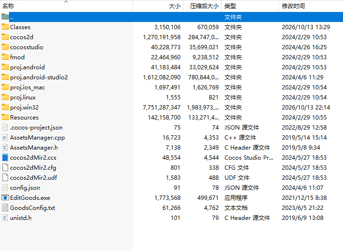Screen dimensions: 343x251
Task: Click the size value 61,266
Action: point(171,208)
